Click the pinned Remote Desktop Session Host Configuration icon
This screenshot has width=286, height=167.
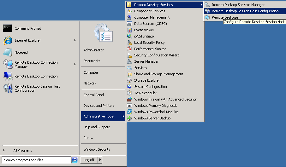[8, 88]
